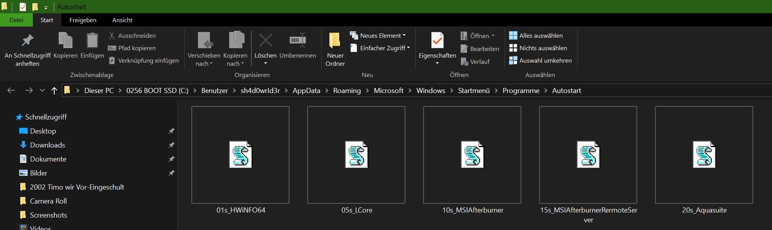Open the Einfacher Zugriff dropdown
The width and height of the screenshot is (772, 230).
[380, 48]
